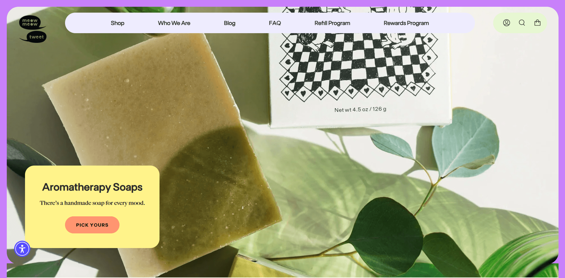Click the handmade soap tagline text
Screen dimensions: 565x278
click(x=92, y=203)
